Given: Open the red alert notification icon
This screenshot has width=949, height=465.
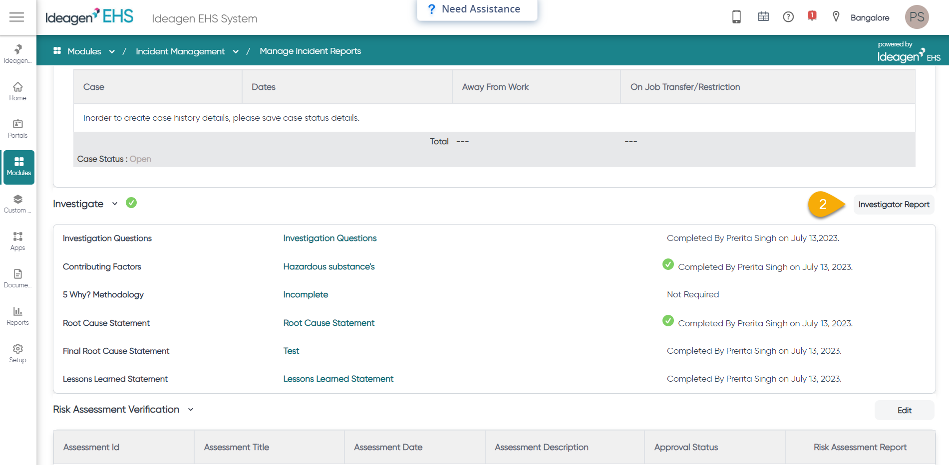Looking at the screenshot, I should (x=812, y=16).
